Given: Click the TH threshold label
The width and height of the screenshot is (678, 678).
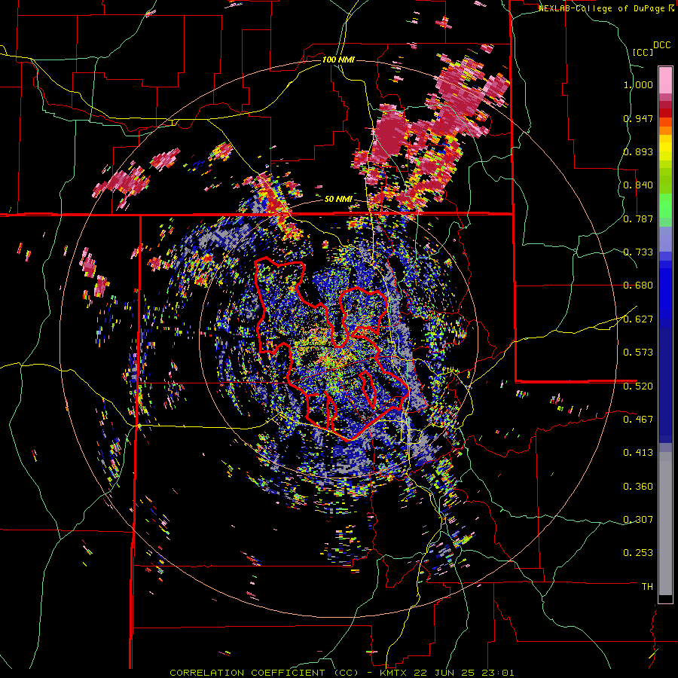Looking at the screenshot, I should pyautogui.click(x=647, y=587).
